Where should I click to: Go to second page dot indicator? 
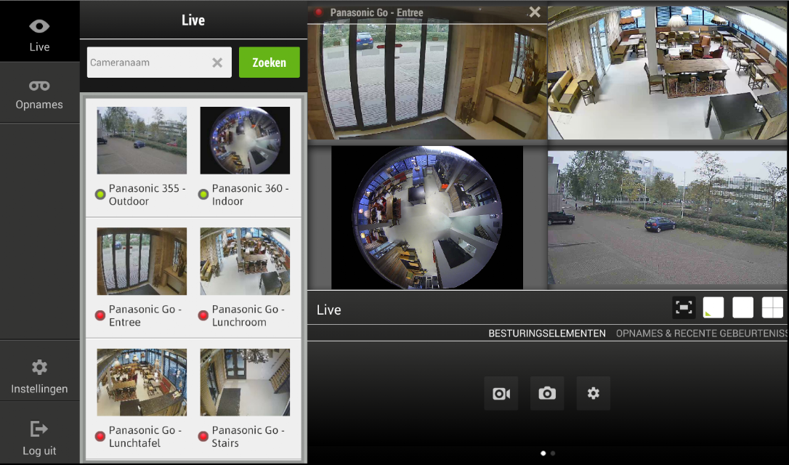(553, 453)
